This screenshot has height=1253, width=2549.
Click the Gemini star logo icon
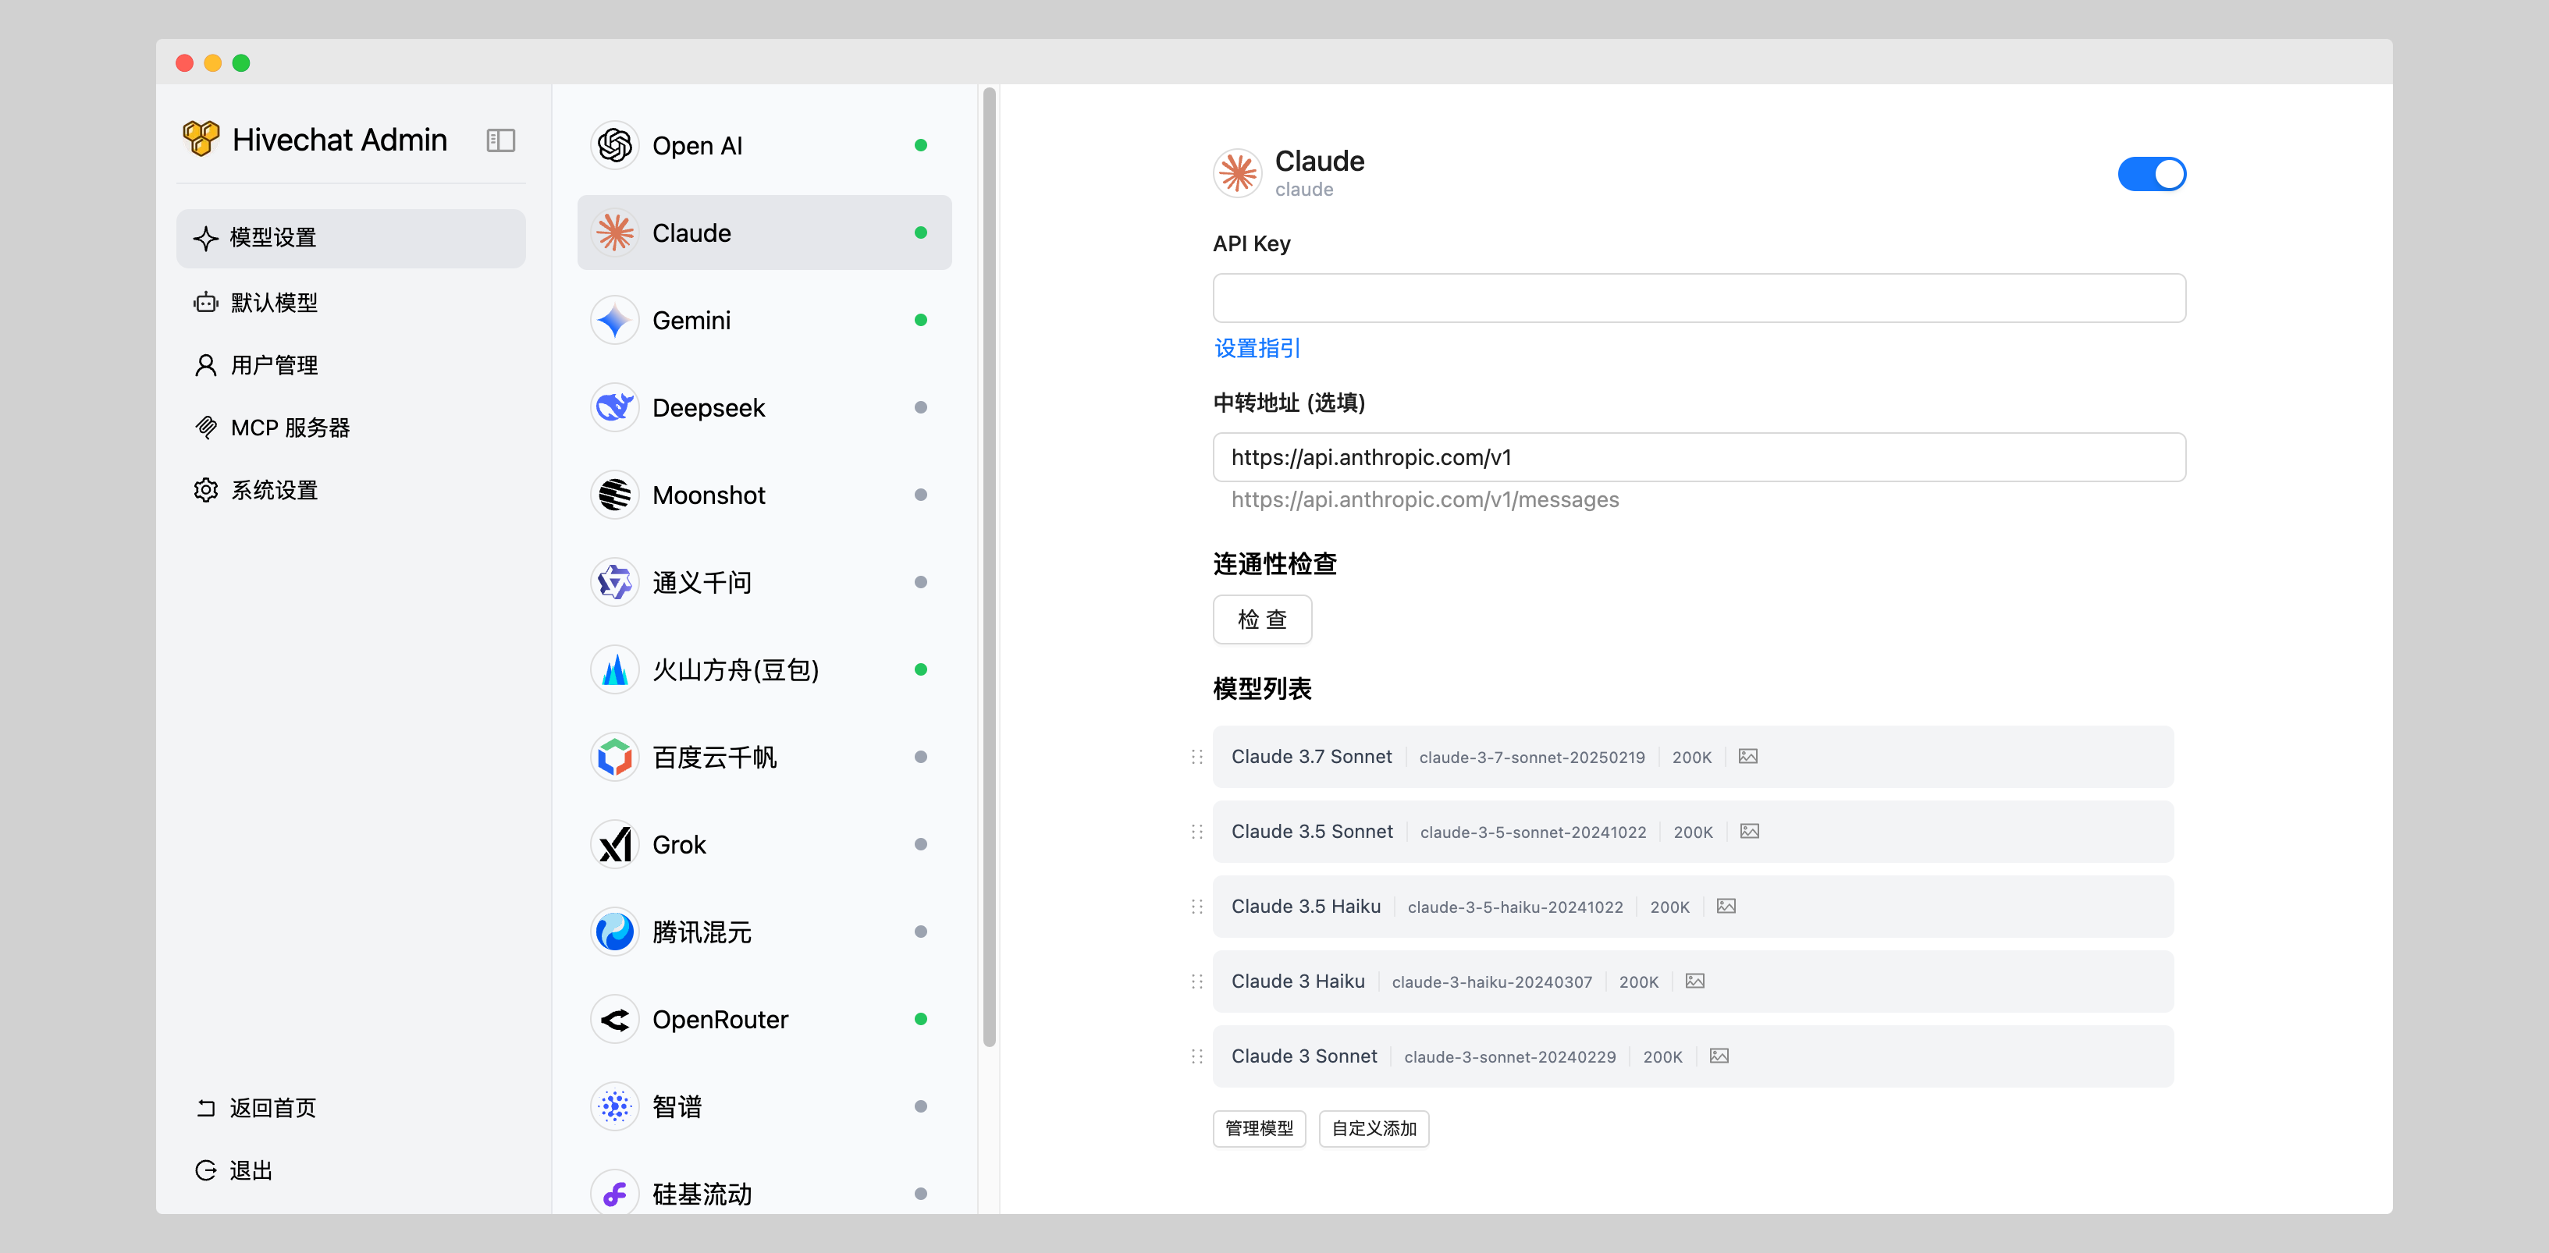click(x=614, y=321)
